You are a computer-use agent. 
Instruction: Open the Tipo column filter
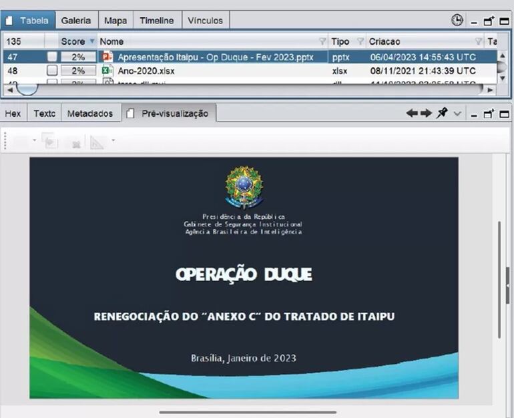[x=360, y=41]
